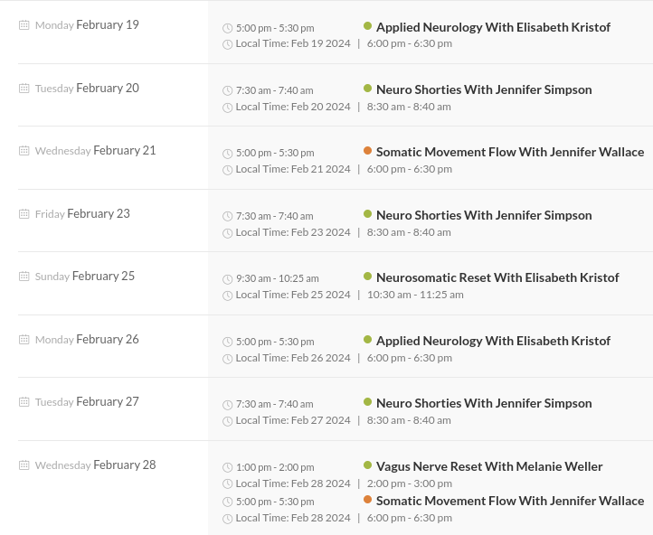
Task: Click Local Time: Feb 25 2024 text
Action: pos(293,295)
